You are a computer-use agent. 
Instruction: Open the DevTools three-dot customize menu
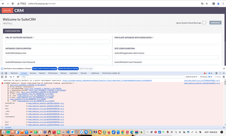(x=220, y=73)
